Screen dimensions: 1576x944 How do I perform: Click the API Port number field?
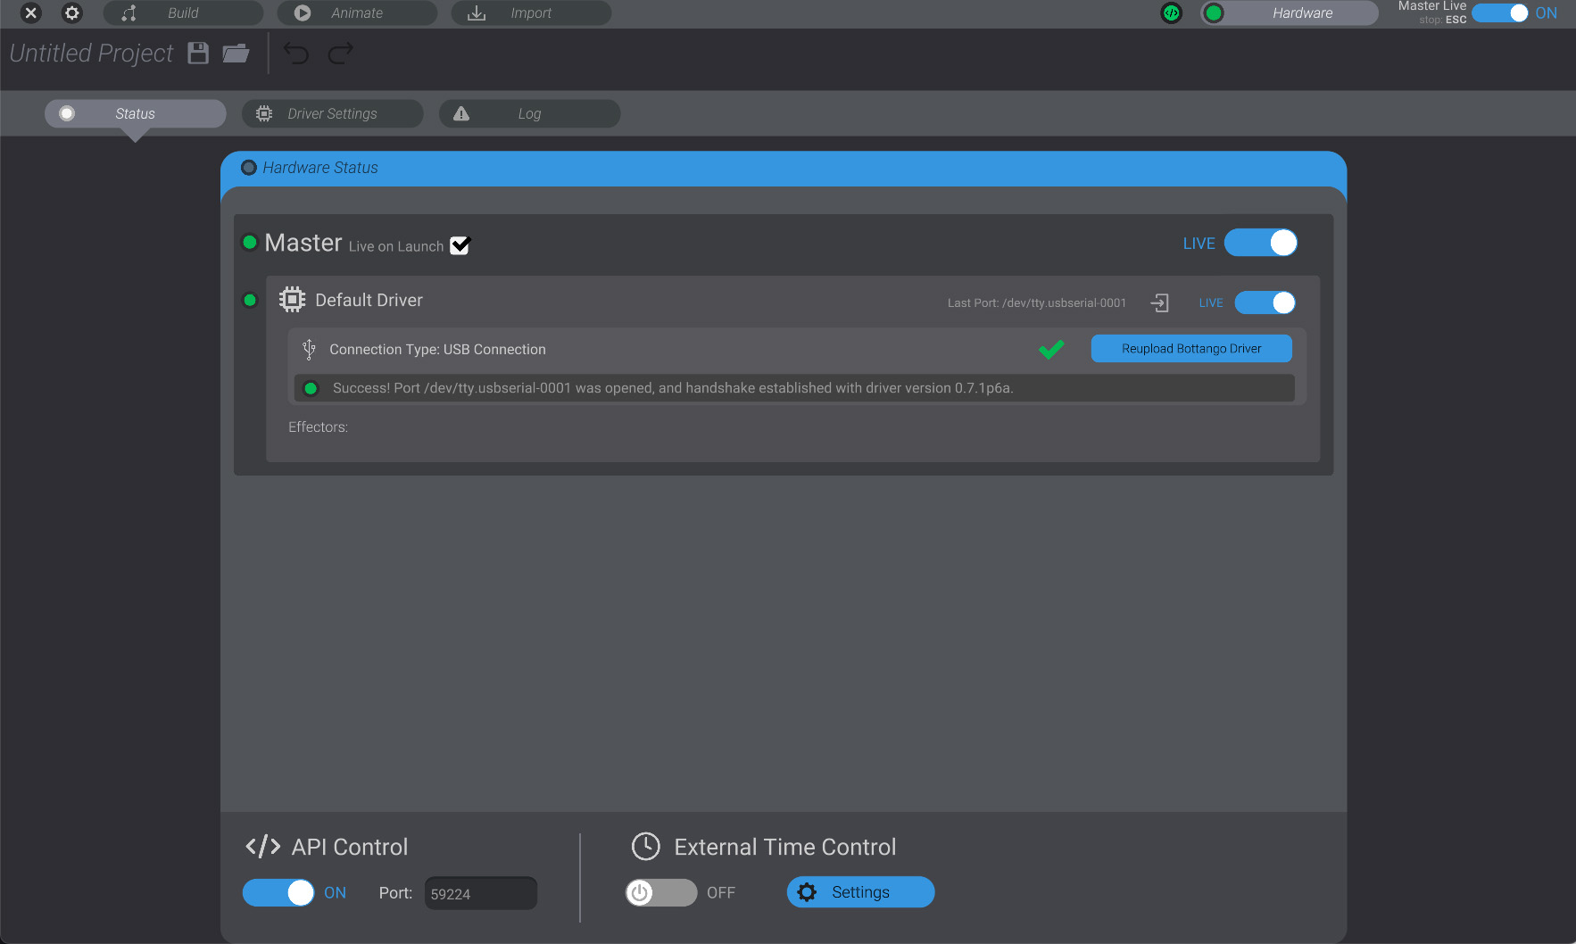tap(480, 893)
